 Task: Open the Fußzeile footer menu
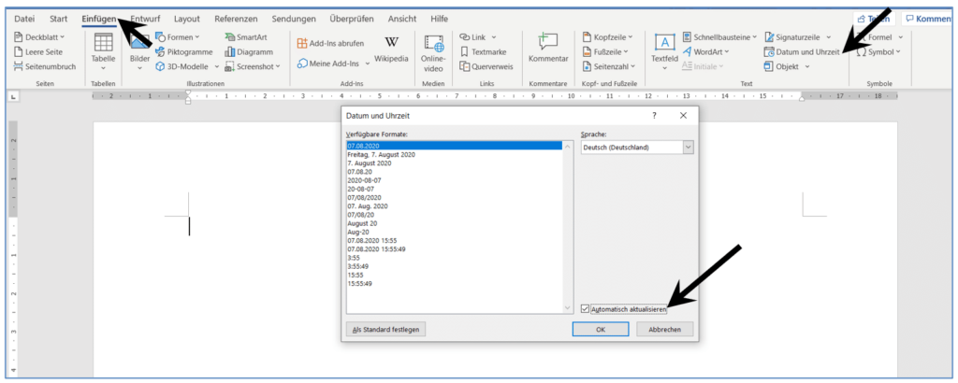point(606,51)
